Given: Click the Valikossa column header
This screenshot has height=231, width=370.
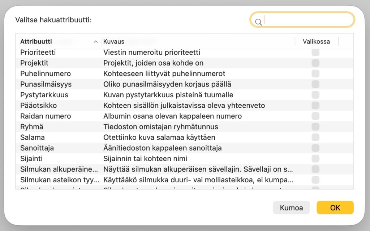Looking at the screenshot, I should (316, 41).
